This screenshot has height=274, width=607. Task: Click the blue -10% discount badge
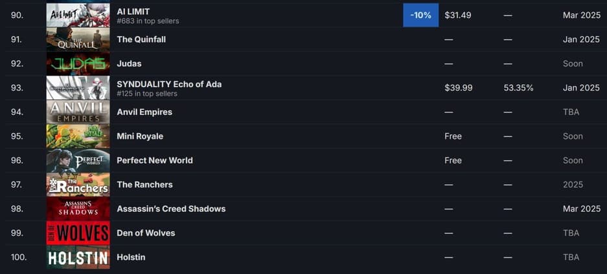tap(420, 15)
